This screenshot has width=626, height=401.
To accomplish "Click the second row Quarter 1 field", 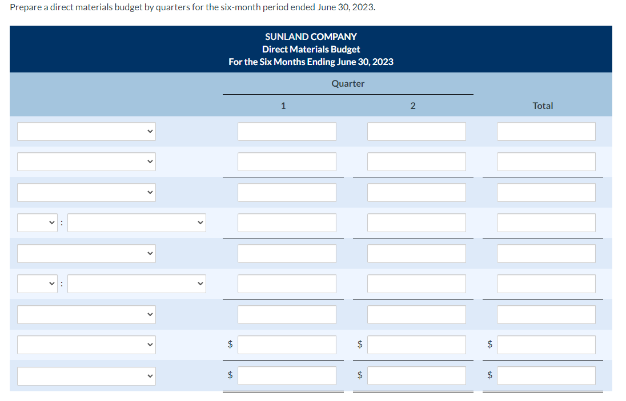I will (287, 161).
